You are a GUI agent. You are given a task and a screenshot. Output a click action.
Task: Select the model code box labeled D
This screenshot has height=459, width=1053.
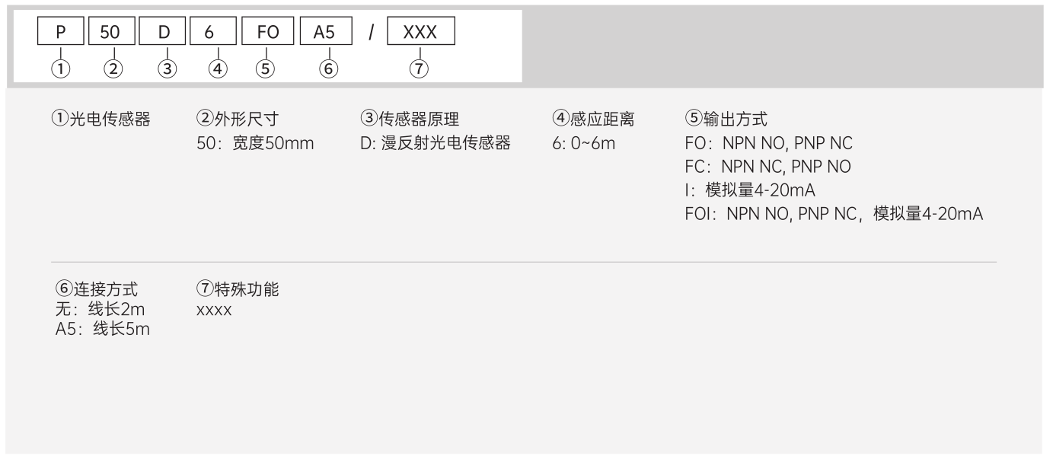[x=166, y=34]
